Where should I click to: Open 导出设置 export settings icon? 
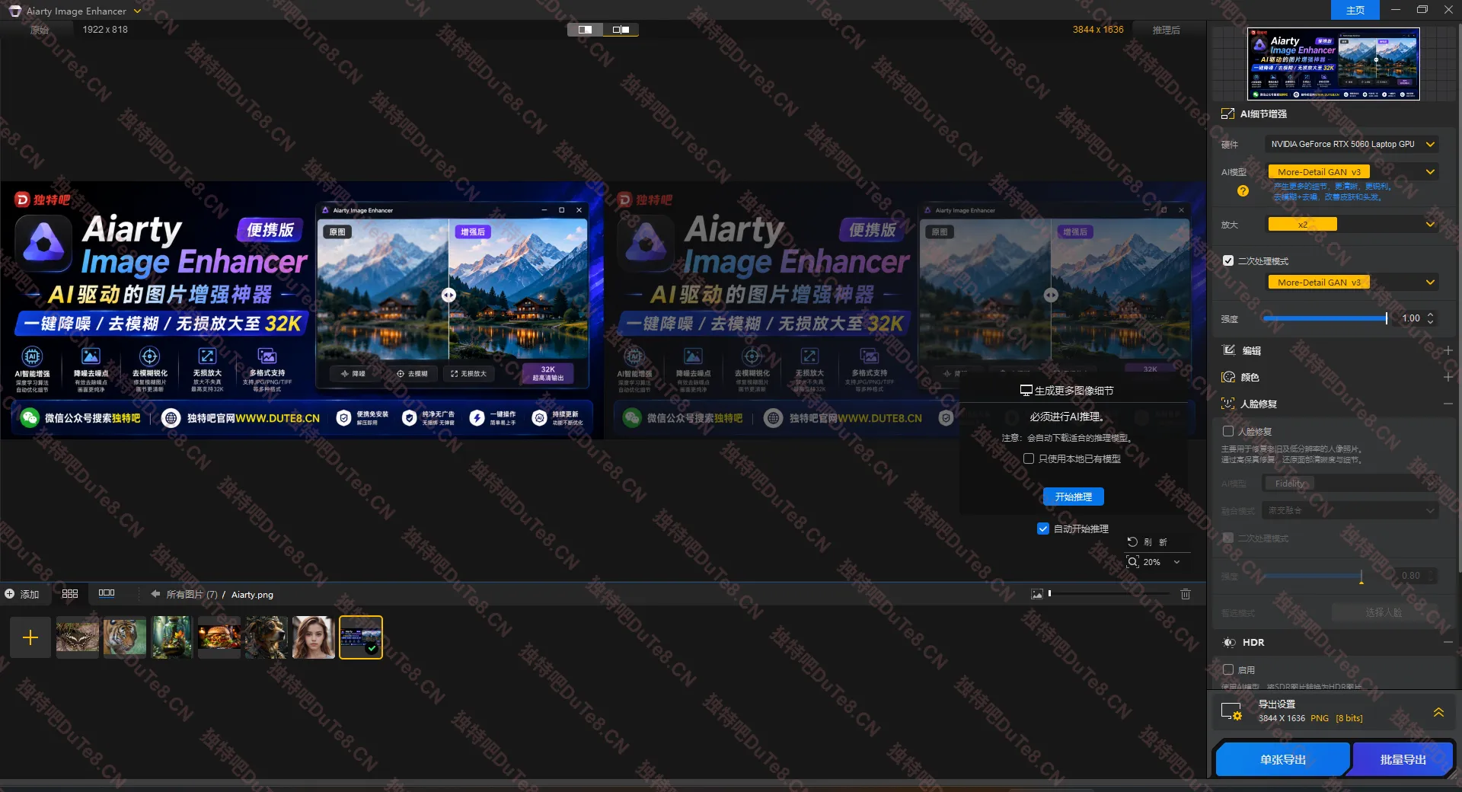click(1231, 711)
